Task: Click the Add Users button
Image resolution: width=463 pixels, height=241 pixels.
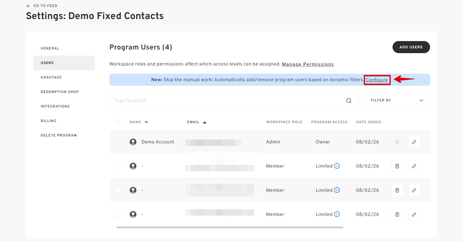Action: click(411, 47)
